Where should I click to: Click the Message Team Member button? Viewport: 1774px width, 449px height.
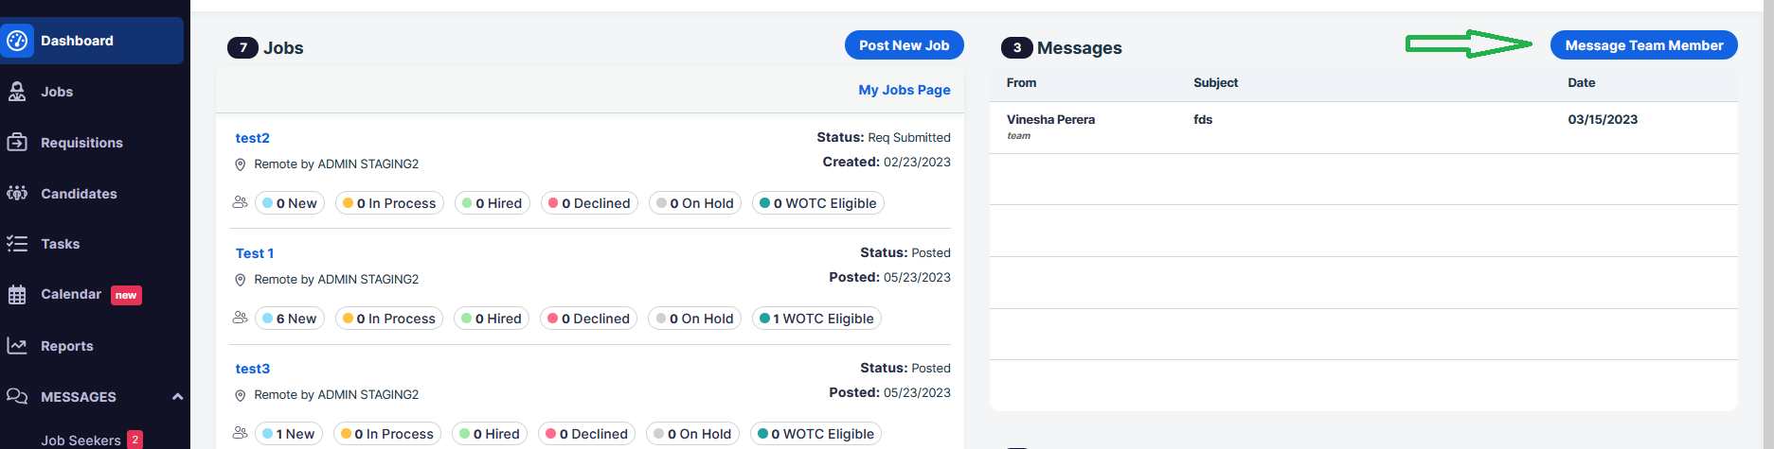pos(1643,45)
